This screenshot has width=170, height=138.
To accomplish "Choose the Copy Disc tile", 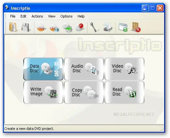I will coord(84,92).
